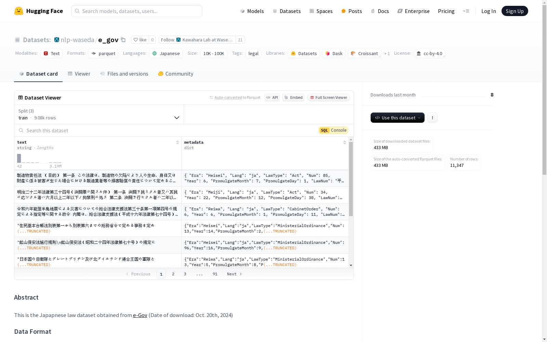Click the follower count 21
The image size is (547, 342).
(x=240, y=40)
